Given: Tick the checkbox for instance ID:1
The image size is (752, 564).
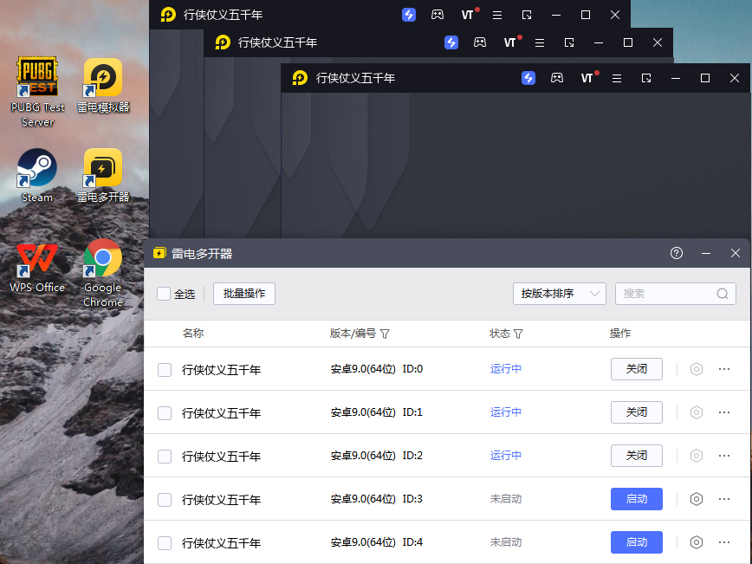Looking at the screenshot, I should [165, 412].
